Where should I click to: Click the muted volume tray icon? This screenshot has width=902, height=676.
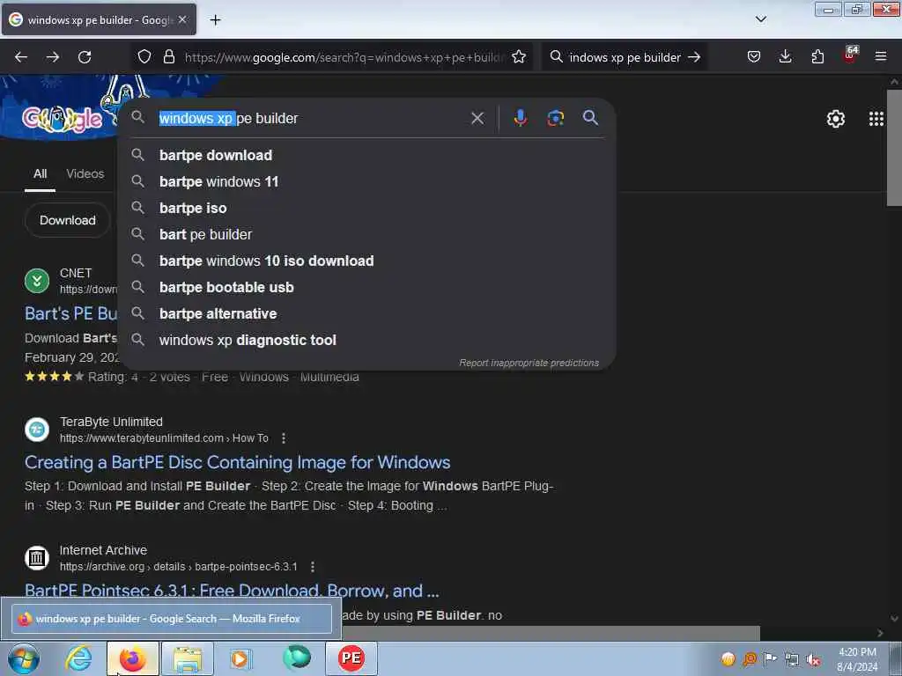tap(813, 659)
